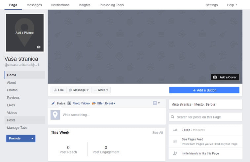Select Home in the sidebar
Viewport: 250px width, 162px height.
pos(25,75)
